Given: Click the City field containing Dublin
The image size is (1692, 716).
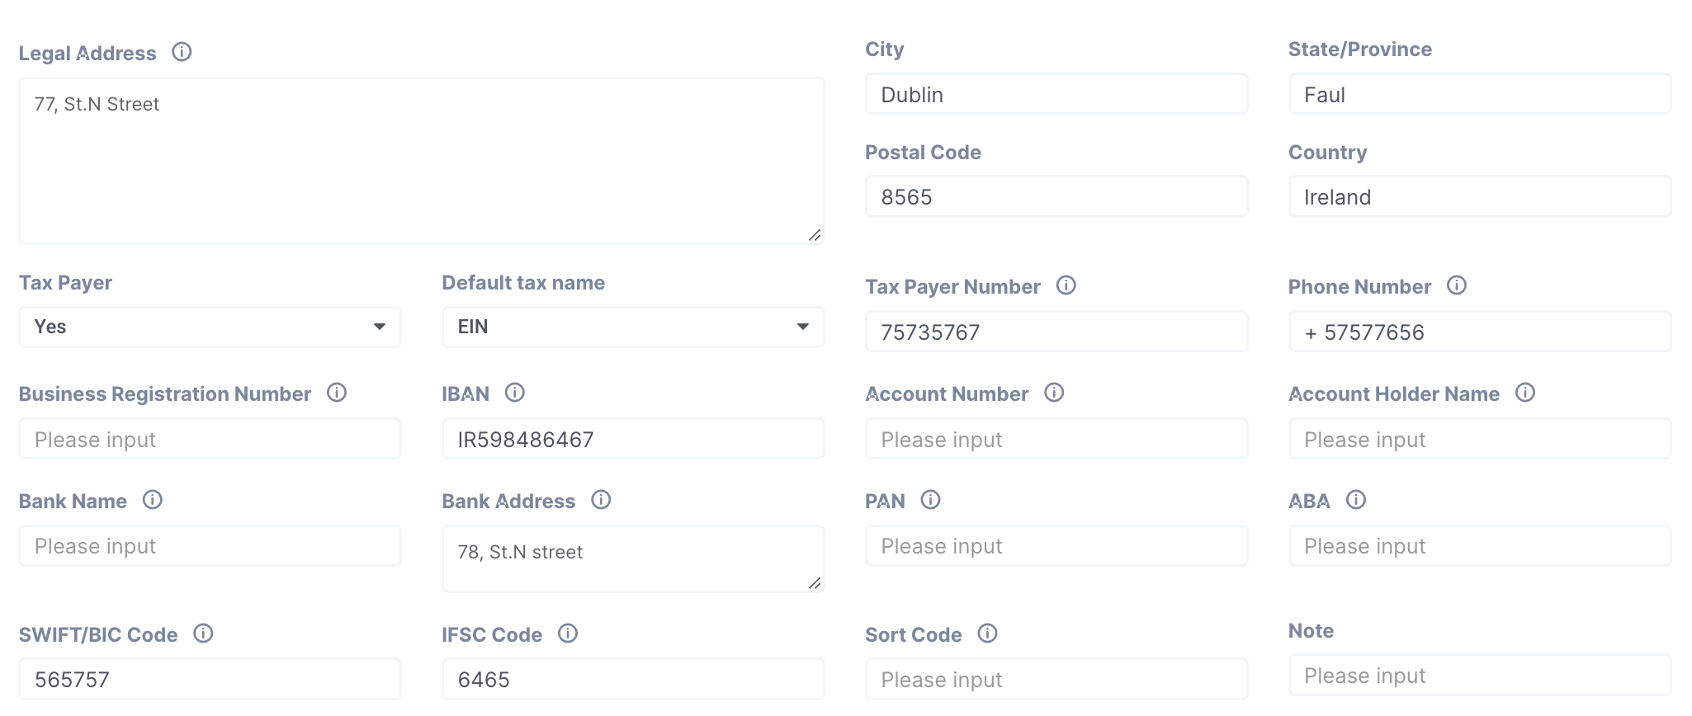Looking at the screenshot, I should click(1056, 95).
